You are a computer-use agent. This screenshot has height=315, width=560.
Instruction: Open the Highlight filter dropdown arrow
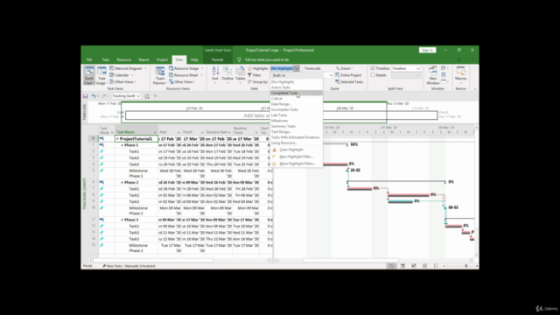click(297, 68)
